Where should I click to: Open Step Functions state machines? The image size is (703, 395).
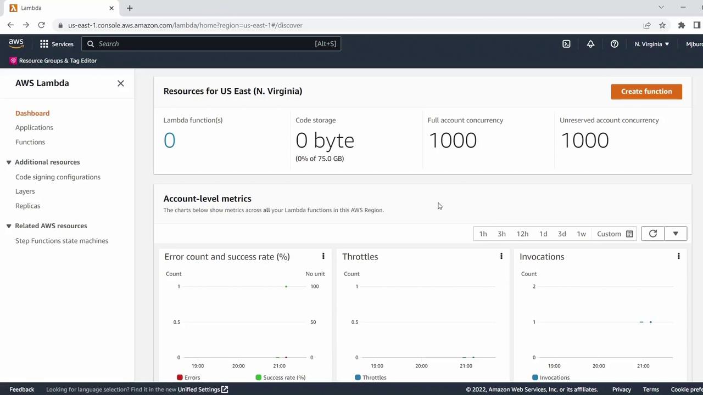tap(62, 241)
